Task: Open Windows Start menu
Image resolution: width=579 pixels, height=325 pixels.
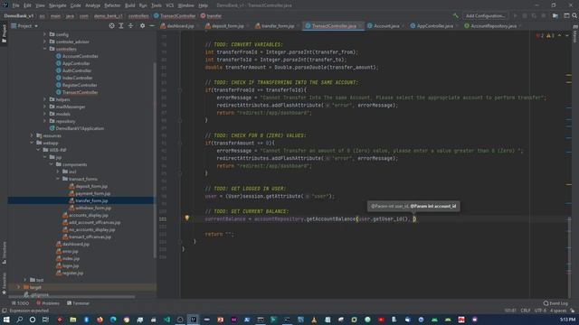Action: coord(6,320)
